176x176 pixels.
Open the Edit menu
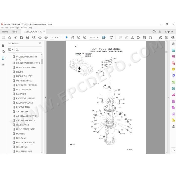click(7, 28)
